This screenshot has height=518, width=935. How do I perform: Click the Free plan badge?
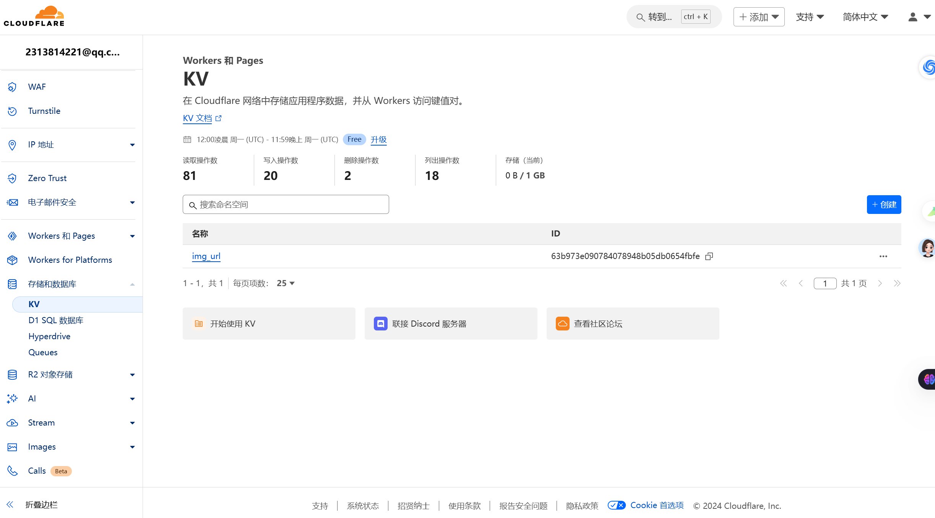point(354,139)
